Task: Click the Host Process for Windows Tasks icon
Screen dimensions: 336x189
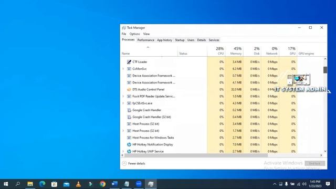Action: point(129,138)
